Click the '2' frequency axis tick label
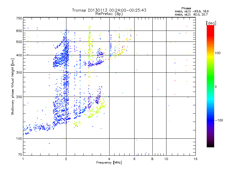 point(66,159)
